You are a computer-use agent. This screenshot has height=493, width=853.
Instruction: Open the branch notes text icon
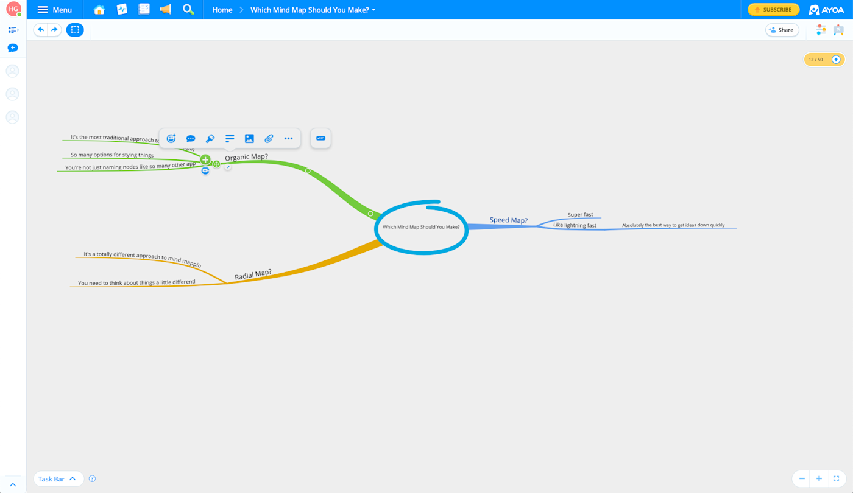click(x=230, y=139)
